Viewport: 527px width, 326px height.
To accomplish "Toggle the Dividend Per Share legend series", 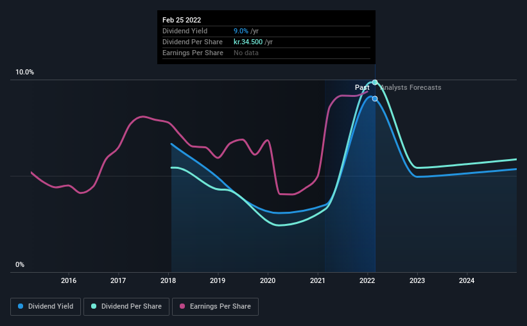I will pyautogui.click(x=126, y=307).
